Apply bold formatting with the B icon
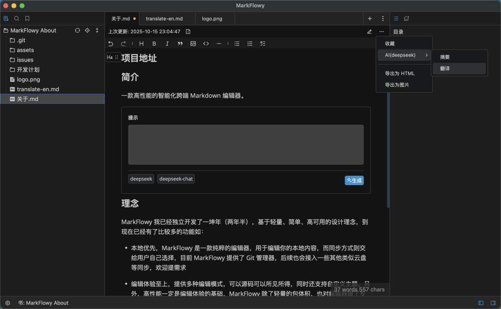This screenshot has width=501, height=309. click(154, 44)
